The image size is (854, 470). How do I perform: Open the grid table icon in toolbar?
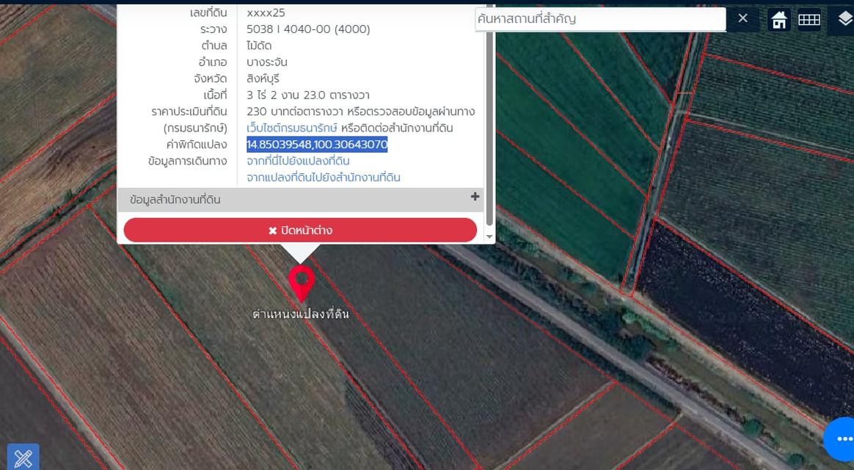click(809, 20)
